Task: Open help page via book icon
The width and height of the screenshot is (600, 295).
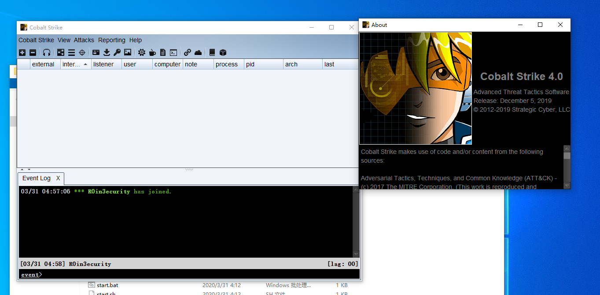Action: coord(212,53)
